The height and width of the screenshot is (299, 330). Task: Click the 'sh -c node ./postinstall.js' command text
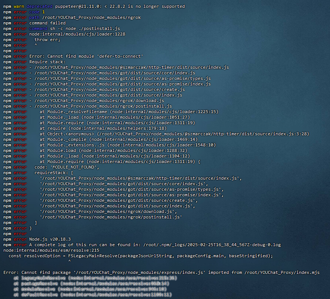[x=90, y=28]
